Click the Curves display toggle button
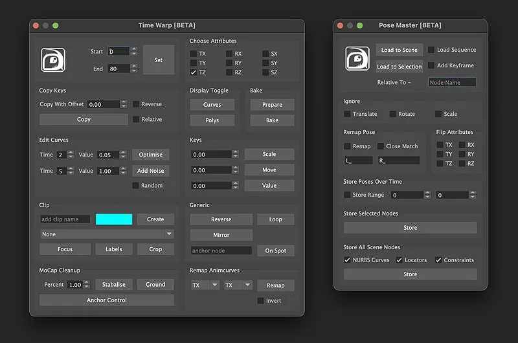The width and height of the screenshot is (518, 343). 212,105
